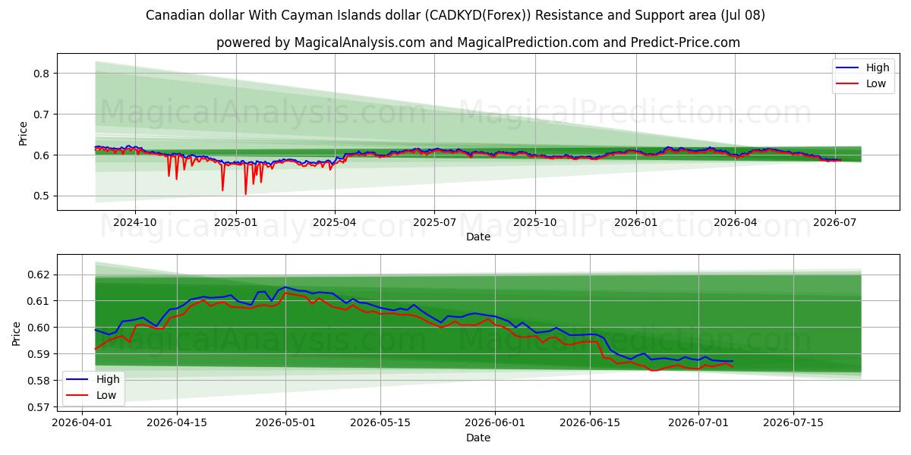The height and width of the screenshot is (455, 911).
Task: Click the 2026-05-15 date tick label
Action: pyautogui.click(x=382, y=423)
